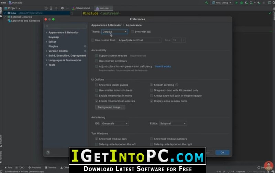
Task: Click the Profile run icon
Action: pos(251,3)
